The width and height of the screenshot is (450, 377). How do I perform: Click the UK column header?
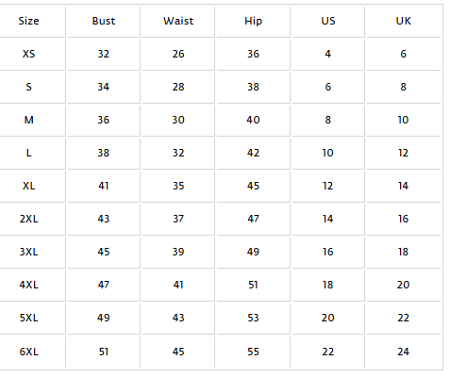click(x=403, y=21)
